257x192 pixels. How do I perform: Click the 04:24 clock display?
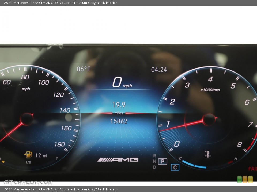pyautogui.click(x=159, y=70)
